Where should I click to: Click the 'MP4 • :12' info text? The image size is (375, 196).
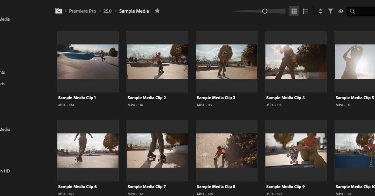pyautogui.click(x=135, y=194)
